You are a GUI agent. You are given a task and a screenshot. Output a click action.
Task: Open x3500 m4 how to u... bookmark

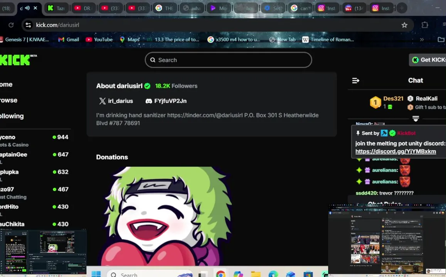[x=234, y=40]
